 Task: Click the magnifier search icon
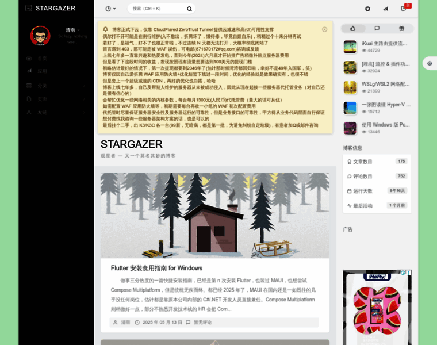click(189, 9)
